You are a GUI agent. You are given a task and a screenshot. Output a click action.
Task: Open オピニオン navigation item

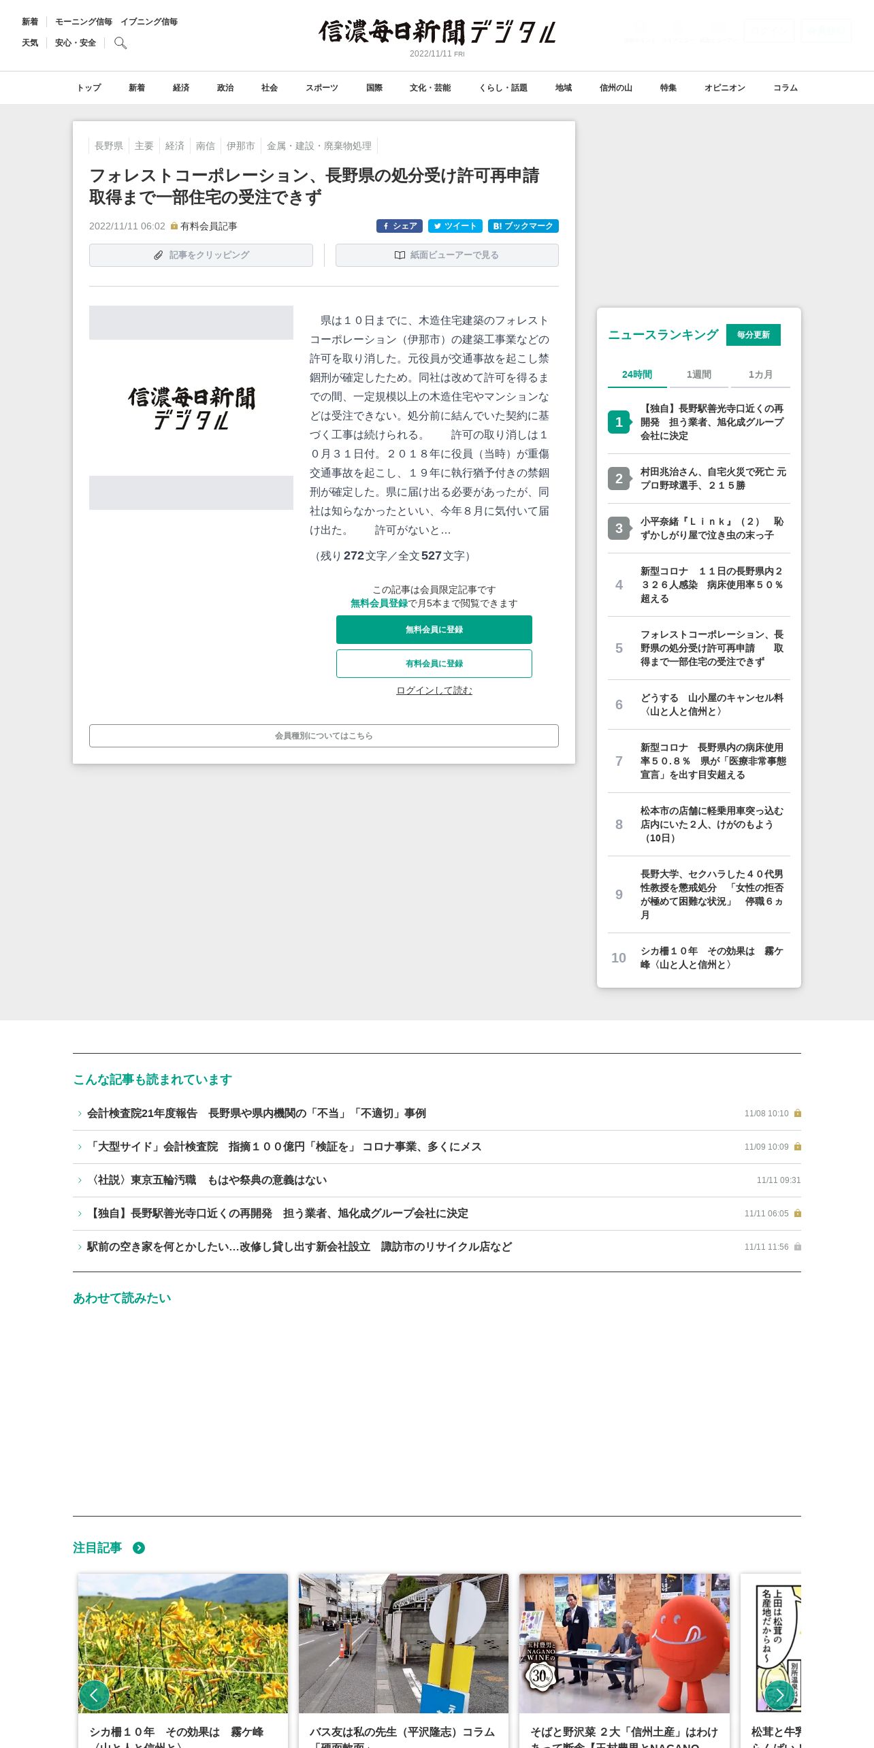click(725, 88)
